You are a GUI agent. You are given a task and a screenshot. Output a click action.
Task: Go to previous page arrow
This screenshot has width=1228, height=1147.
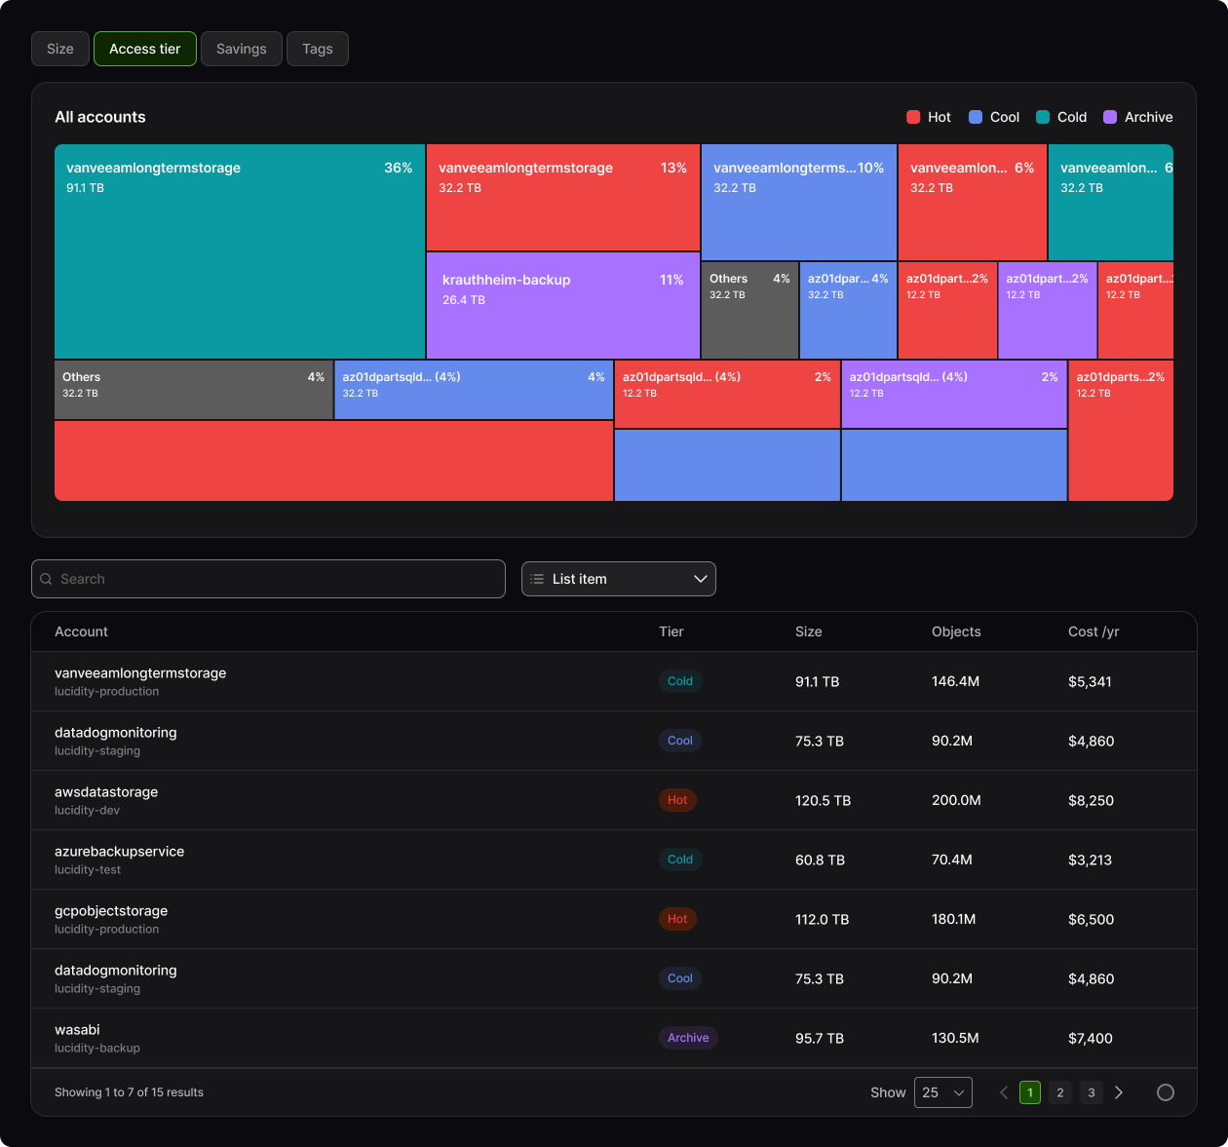[1004, 1092]
